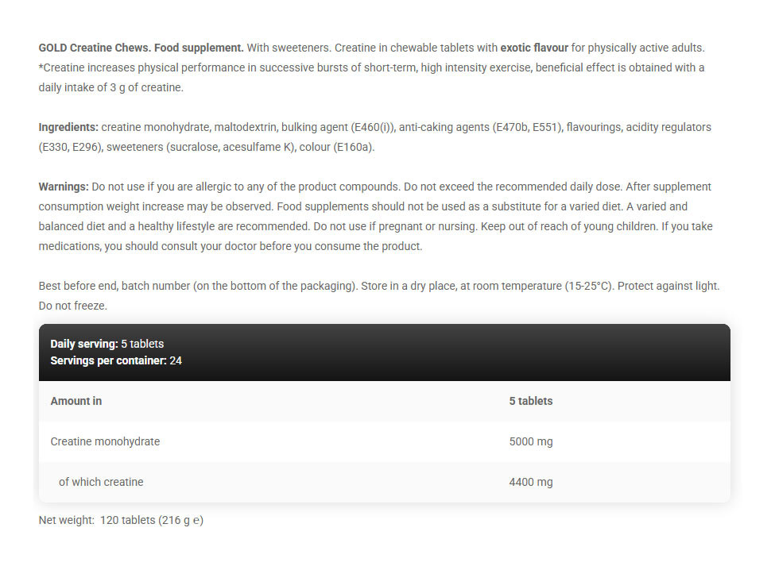Click the 'daily intake of 3 g of creatine' line

click(111, 87)
